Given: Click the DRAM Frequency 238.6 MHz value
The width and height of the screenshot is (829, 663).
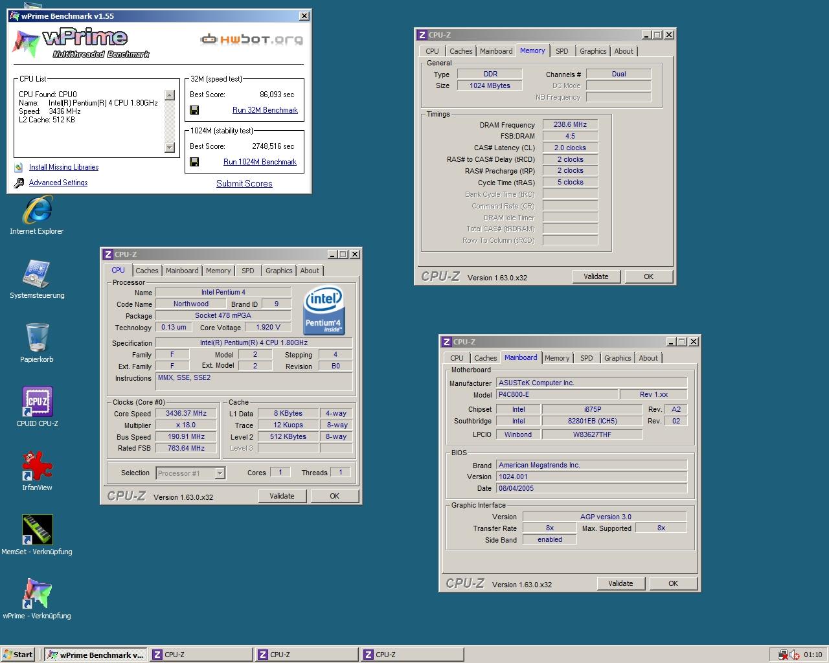Looking at the screenshot, I should coord(570,124).
